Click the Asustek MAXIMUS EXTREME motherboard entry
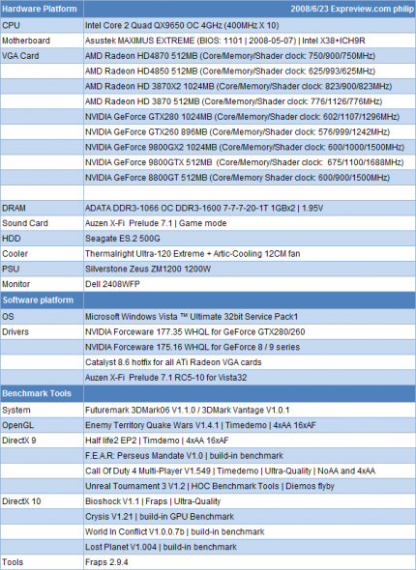The height and width of the screenshot is (570, 416). click(x=250, y=41)
